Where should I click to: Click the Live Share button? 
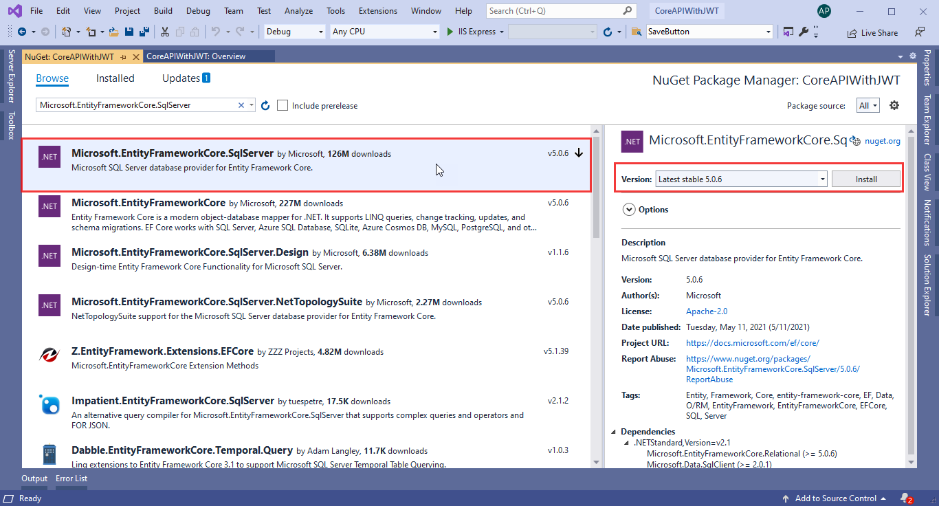872,32
